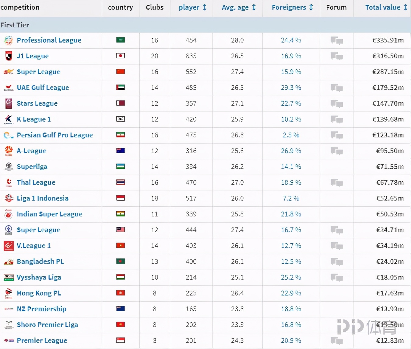Click 16.9 % foreigners for J1 League

coord(291,56)
